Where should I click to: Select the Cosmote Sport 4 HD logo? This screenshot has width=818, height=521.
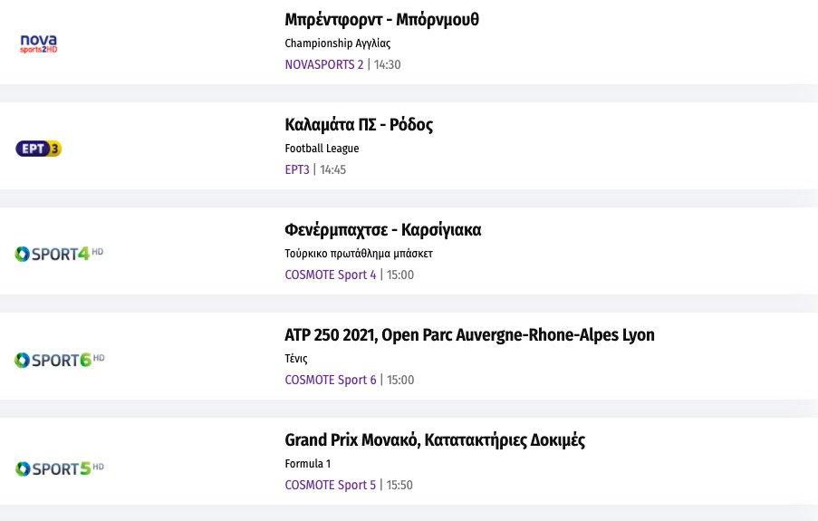[x=60, y=254]
